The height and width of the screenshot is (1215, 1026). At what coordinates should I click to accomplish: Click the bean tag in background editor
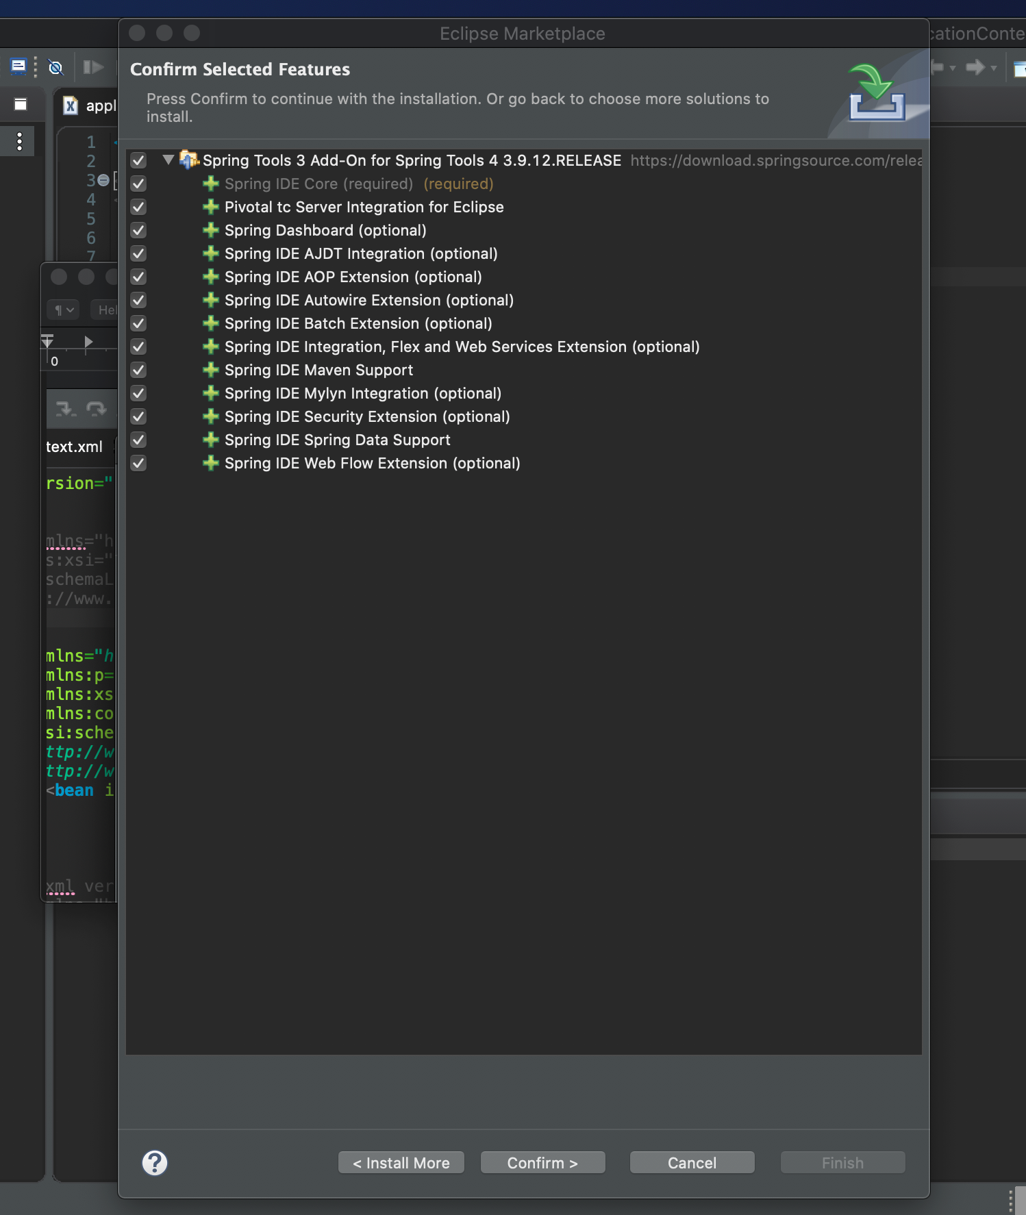pos(74,790)
